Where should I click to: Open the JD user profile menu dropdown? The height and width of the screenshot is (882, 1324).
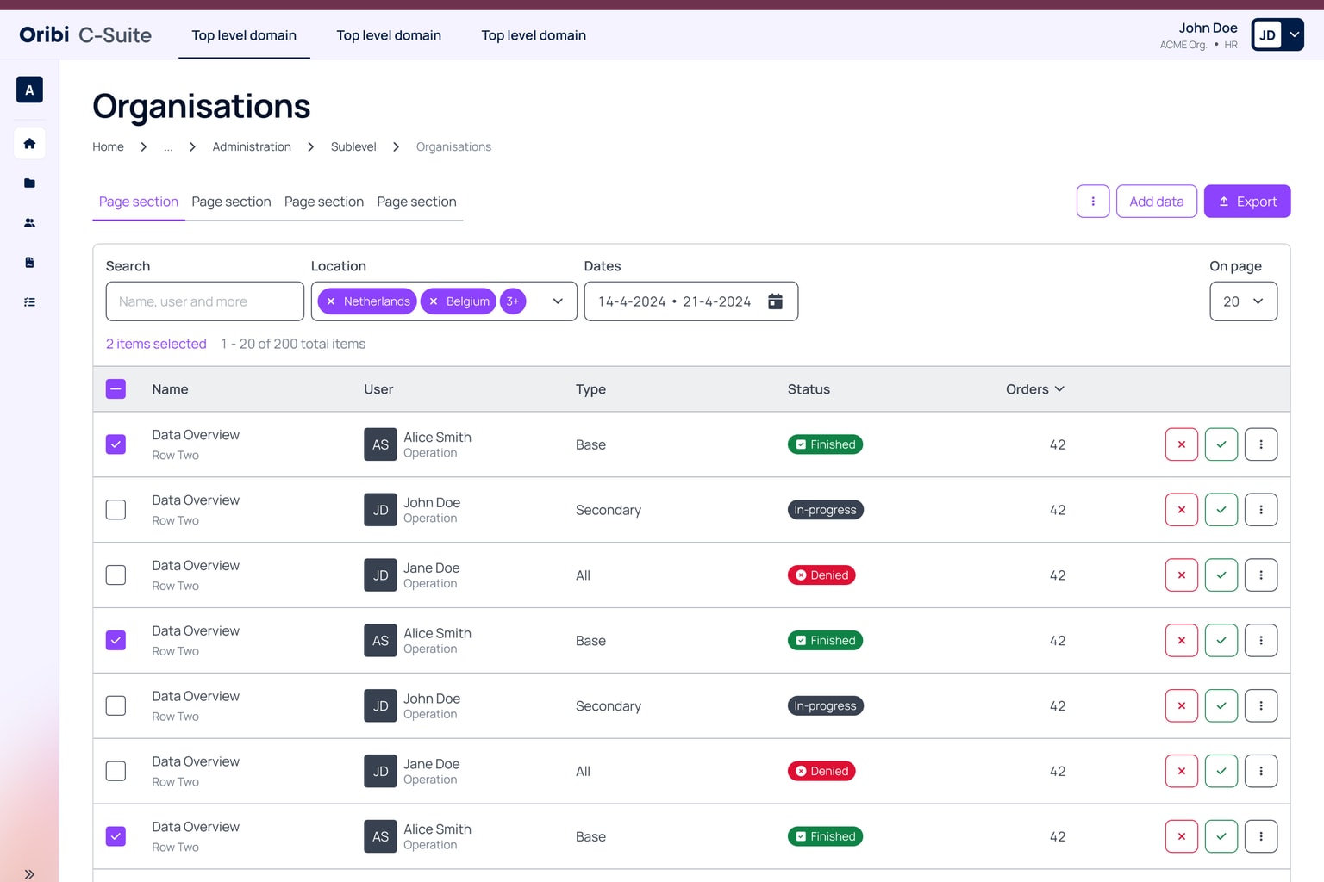point(1293,34)
